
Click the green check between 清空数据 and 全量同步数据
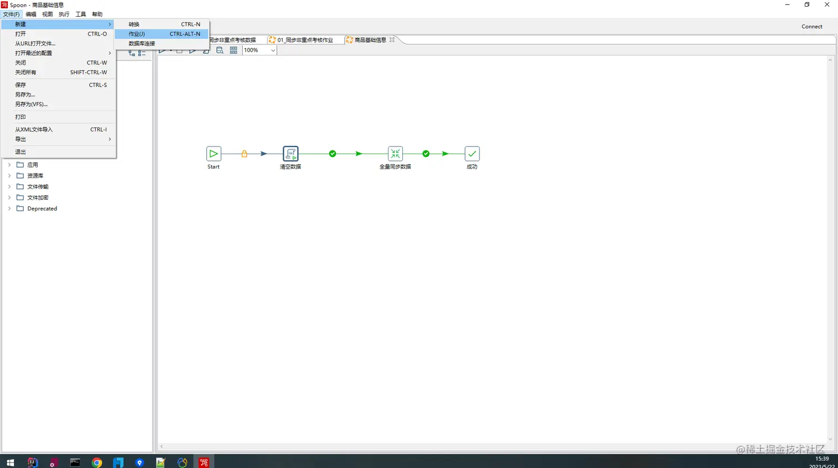click(333, 154)
